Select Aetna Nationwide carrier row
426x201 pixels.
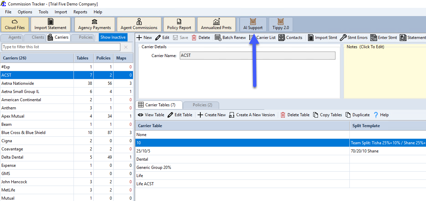[67, 83]
